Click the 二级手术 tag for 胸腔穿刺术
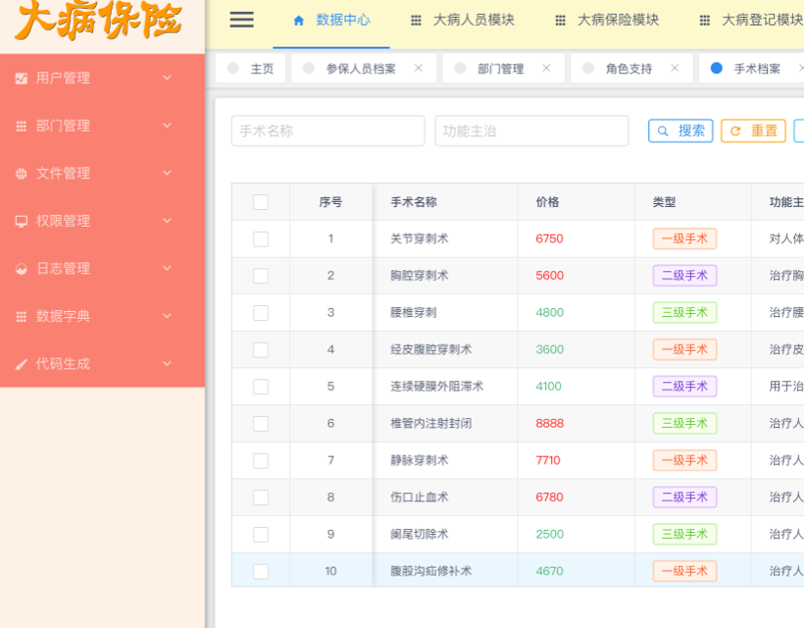This screenshot has width=804, height=628. pos(684,276)
